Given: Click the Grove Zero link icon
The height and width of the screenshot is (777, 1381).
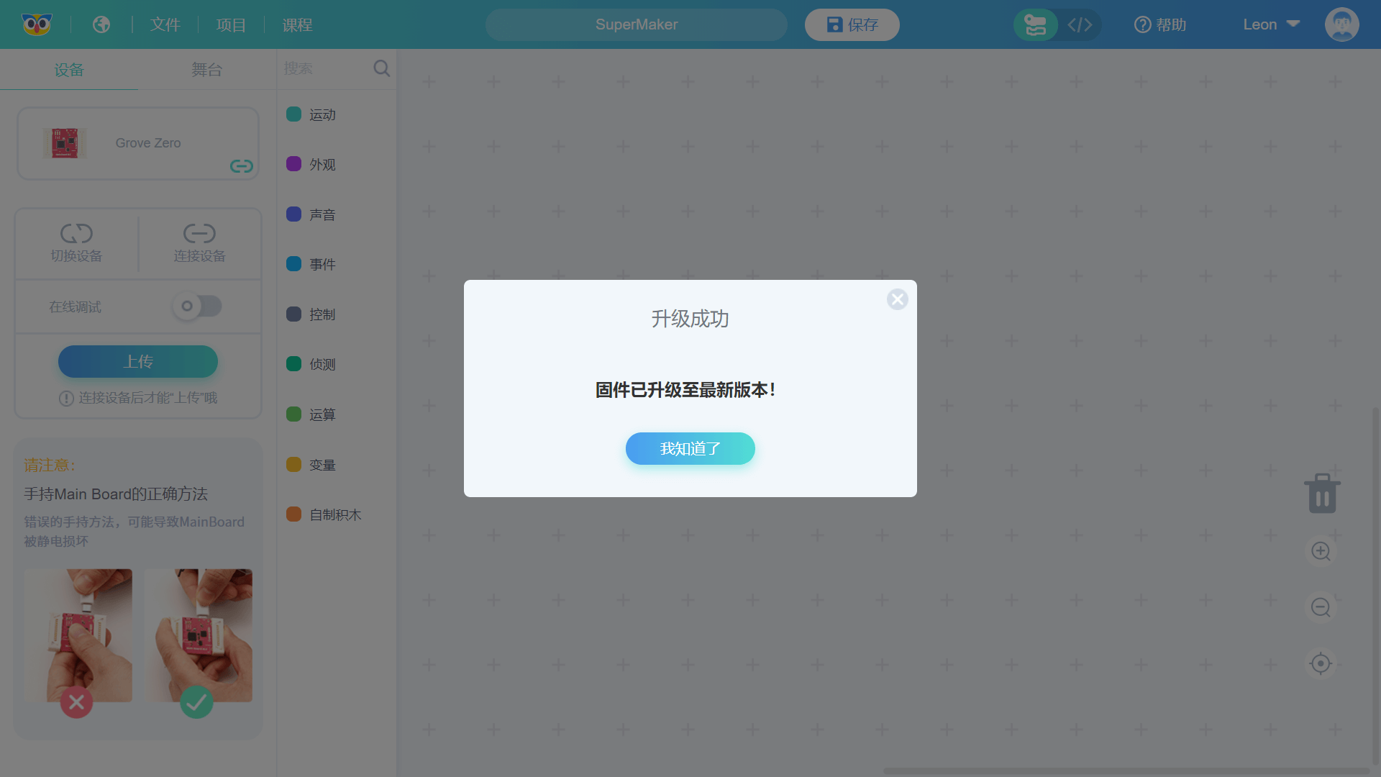Looking at the screenshot, I should click(241, 166).
